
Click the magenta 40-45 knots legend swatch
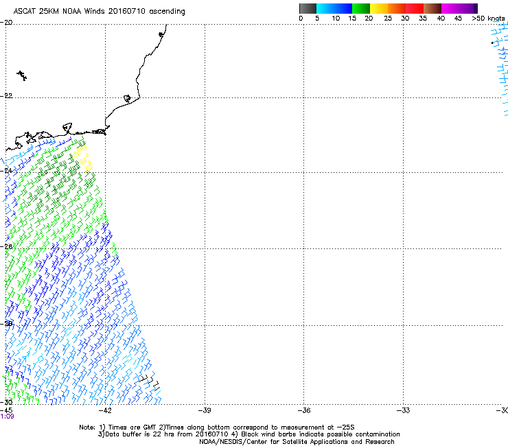pos(450,8)
